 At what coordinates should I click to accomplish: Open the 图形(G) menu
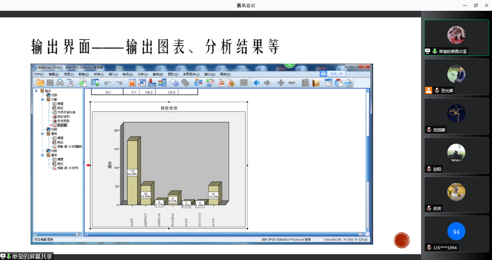tap(173, 74)
